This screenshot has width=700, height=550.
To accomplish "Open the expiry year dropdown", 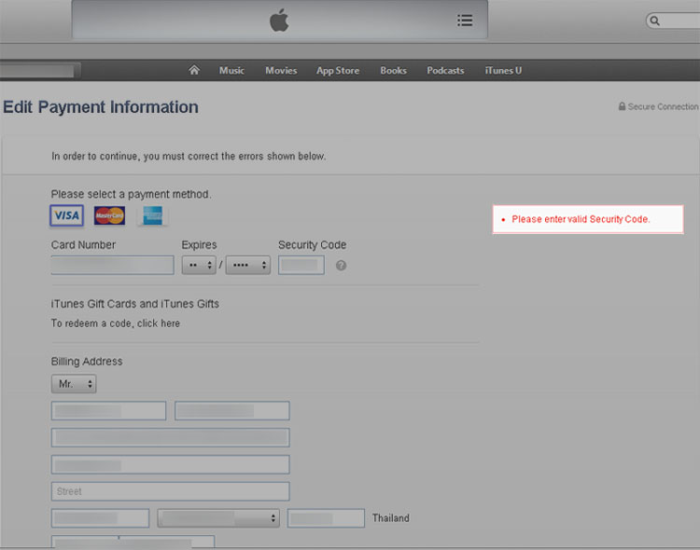I will tap(247, 265).
